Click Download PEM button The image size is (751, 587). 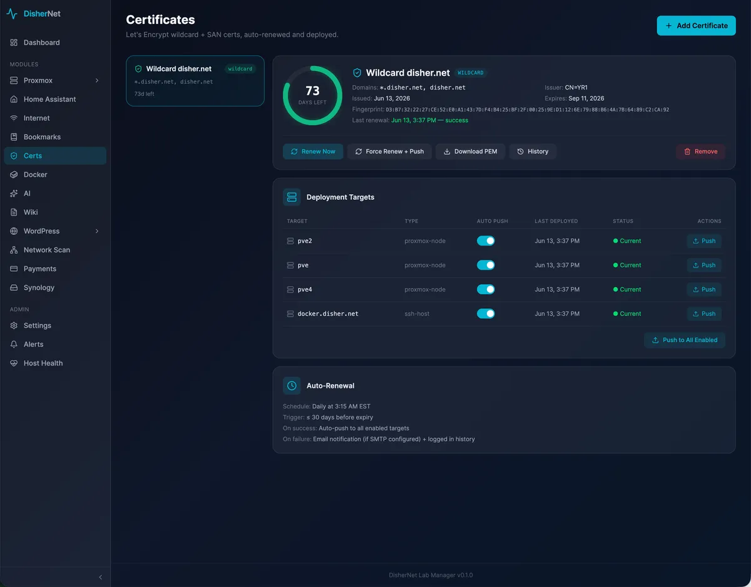pyautogui.click(x=470, y=152)
